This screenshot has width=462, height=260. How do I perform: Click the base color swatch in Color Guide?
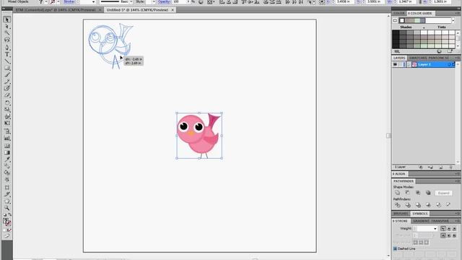coord(402,21)
